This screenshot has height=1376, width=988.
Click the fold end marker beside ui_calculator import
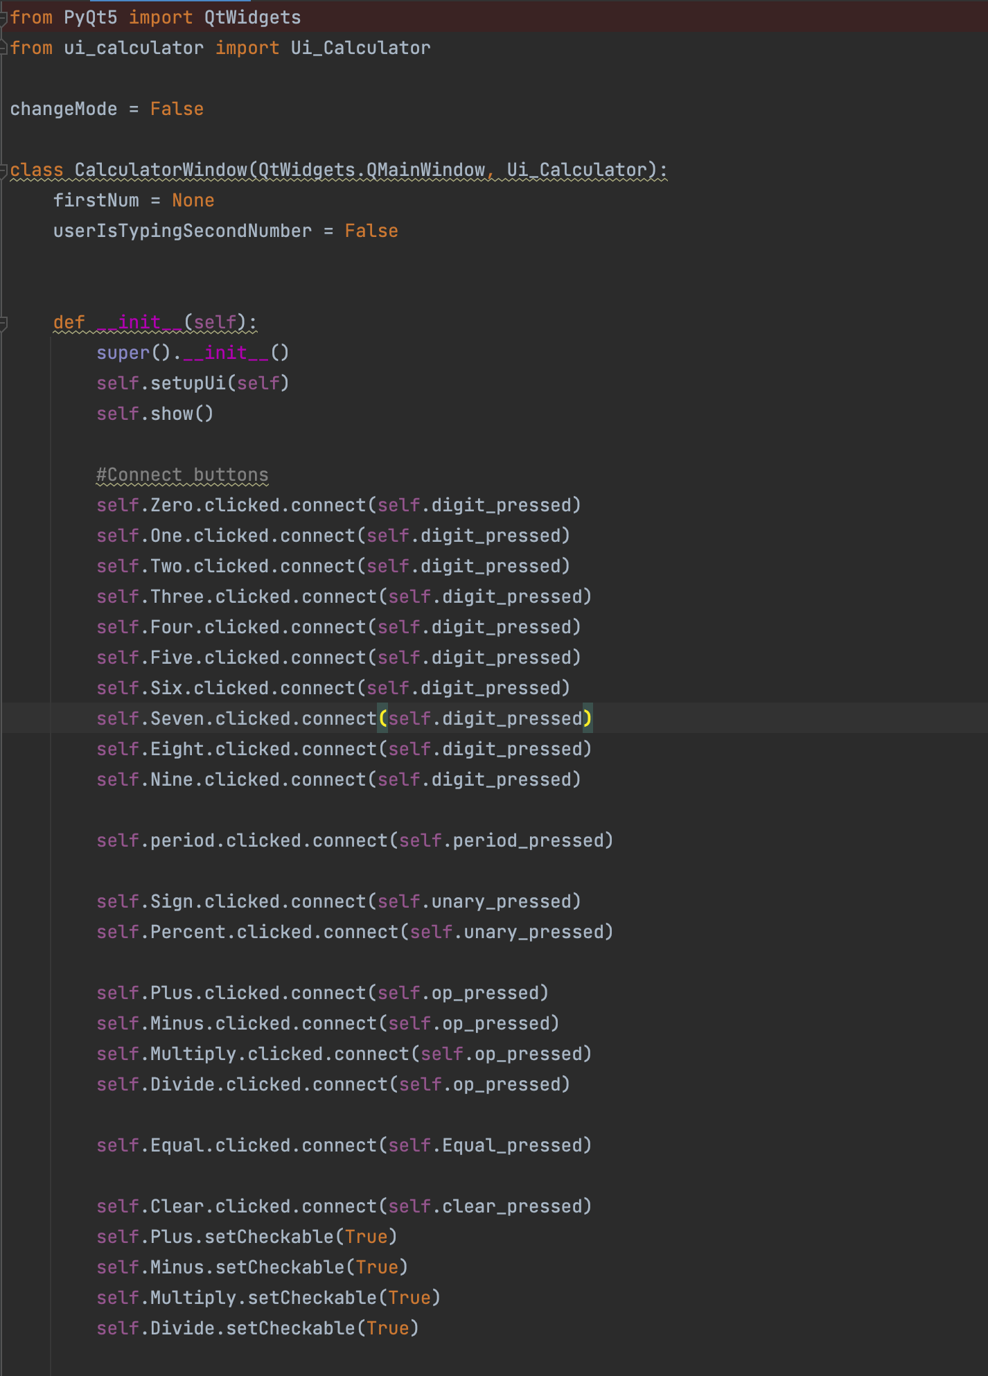click(x=3, y=48)
